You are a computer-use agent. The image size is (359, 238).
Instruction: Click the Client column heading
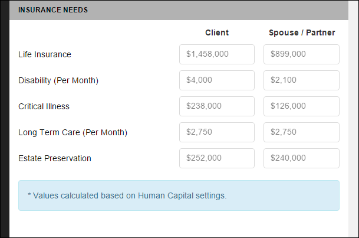216,32
